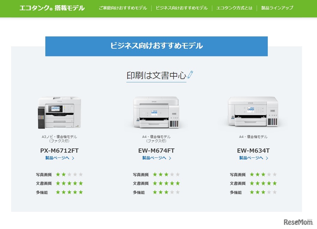
Task: Open ご家庭向けおすすめモデル nav item
Action: [x=123, y=8]
